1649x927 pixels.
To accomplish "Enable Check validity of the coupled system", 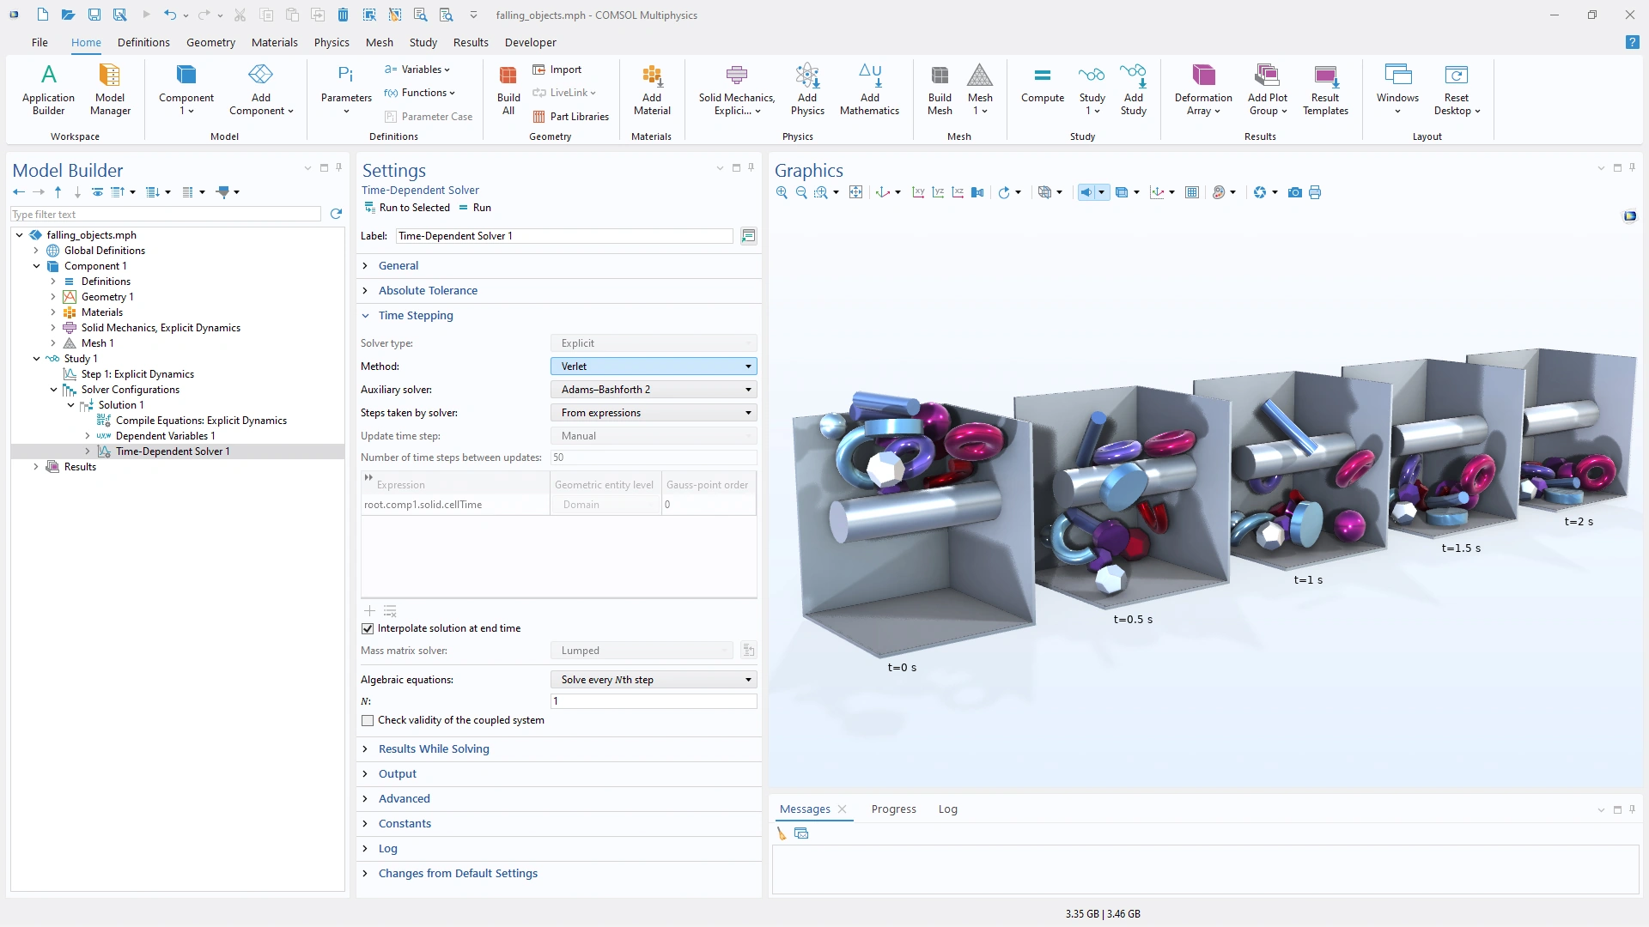I will coord(368,720).
